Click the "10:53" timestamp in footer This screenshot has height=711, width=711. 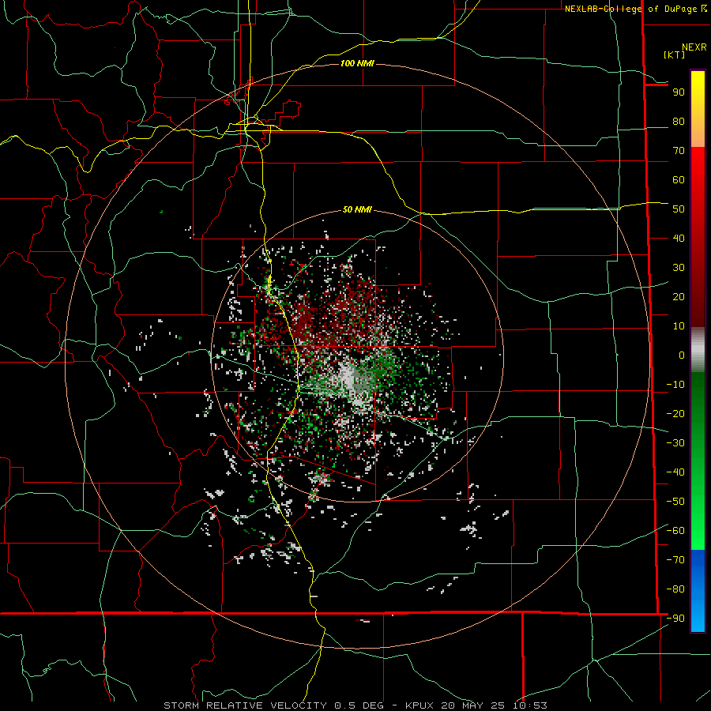[x=530, y=705]
